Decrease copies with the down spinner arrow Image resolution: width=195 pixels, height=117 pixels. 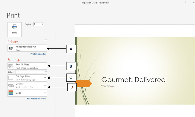[43, 25]
